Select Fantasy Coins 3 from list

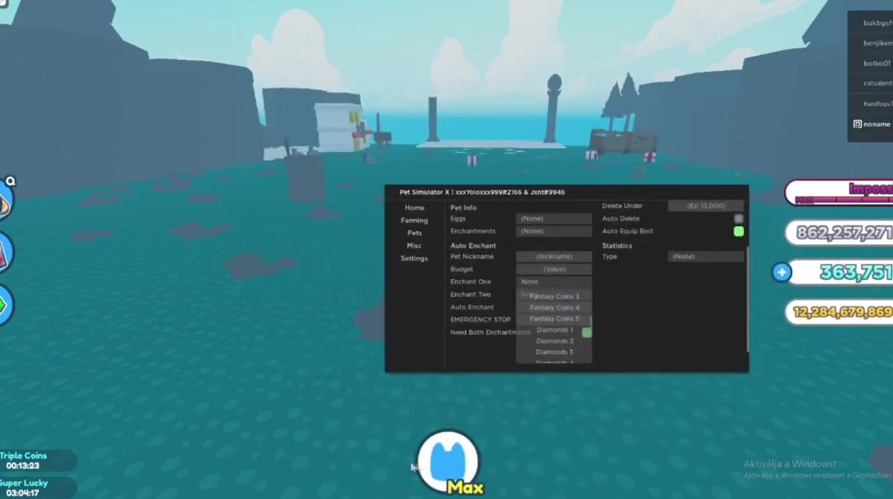tap(554, 297)
